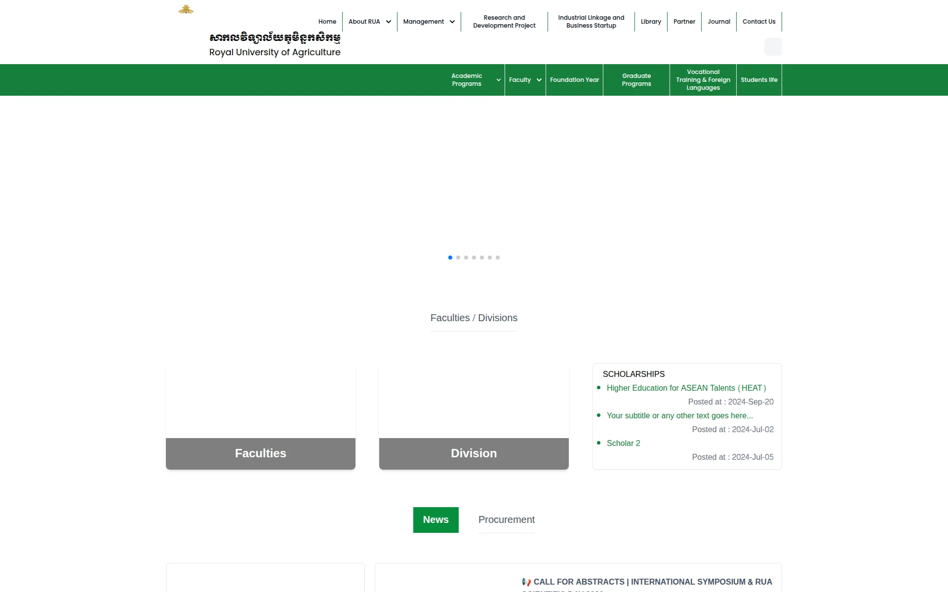This screenshot has width=948, height=592.
Task: Open the Division card
Action: tap(474, 417)
